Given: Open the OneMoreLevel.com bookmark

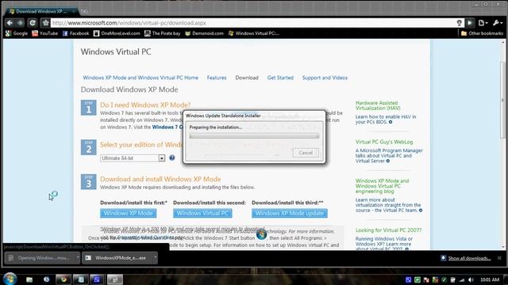Looking at the screenshot, I should (117, 33).
